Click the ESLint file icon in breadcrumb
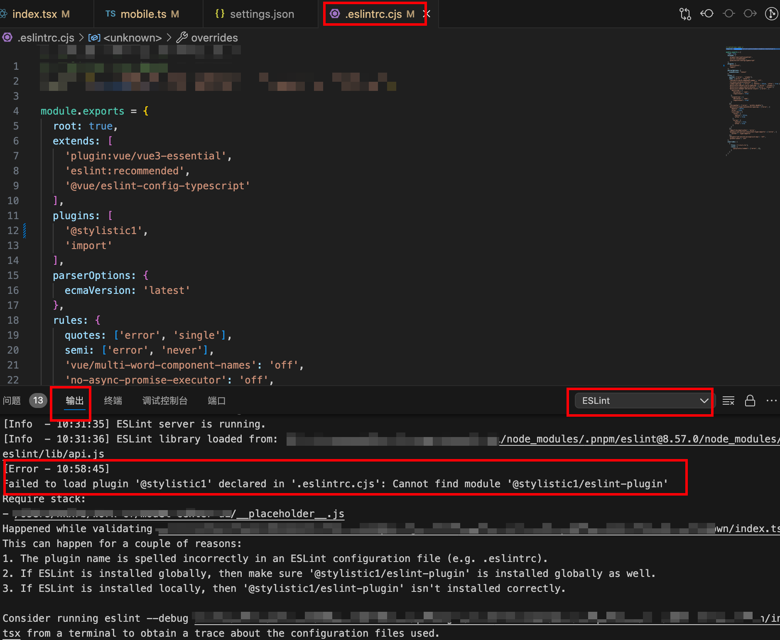Screen dimensions: 780x640 (x=7, y=37)
